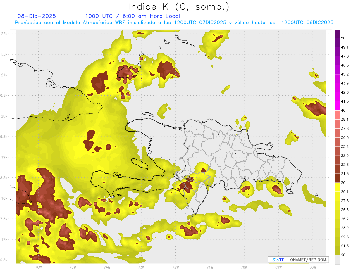Click the colorbar value "25.2"
The width and height of the screenshot is (351, 271).
345,219
